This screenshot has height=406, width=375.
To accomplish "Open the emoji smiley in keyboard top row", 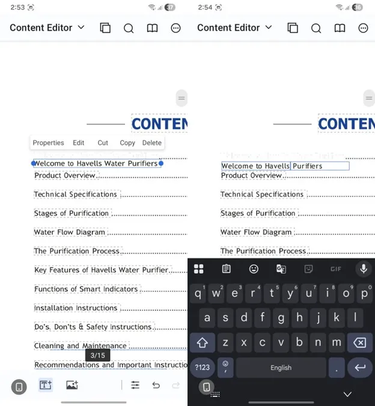I will coord(254,269).
